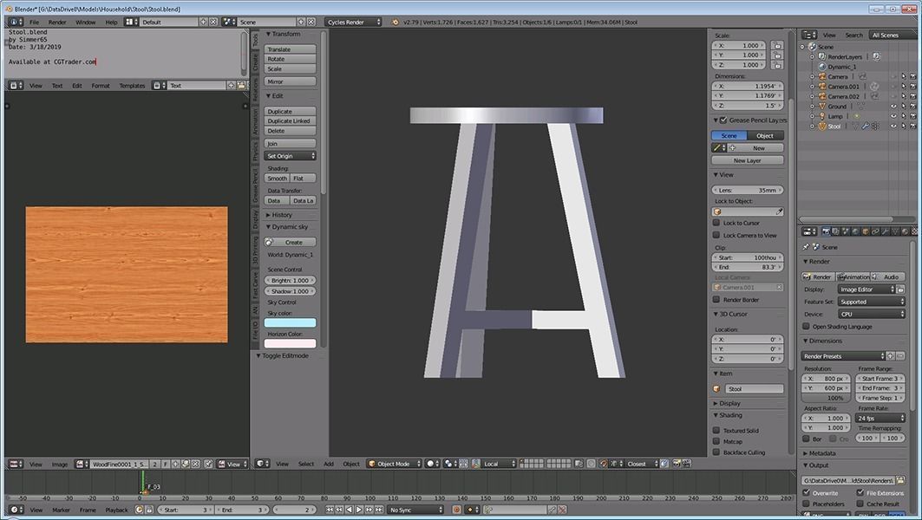Open the Object Mode dropdown
This screenshot has width=922, height=520.
point(394,464)
